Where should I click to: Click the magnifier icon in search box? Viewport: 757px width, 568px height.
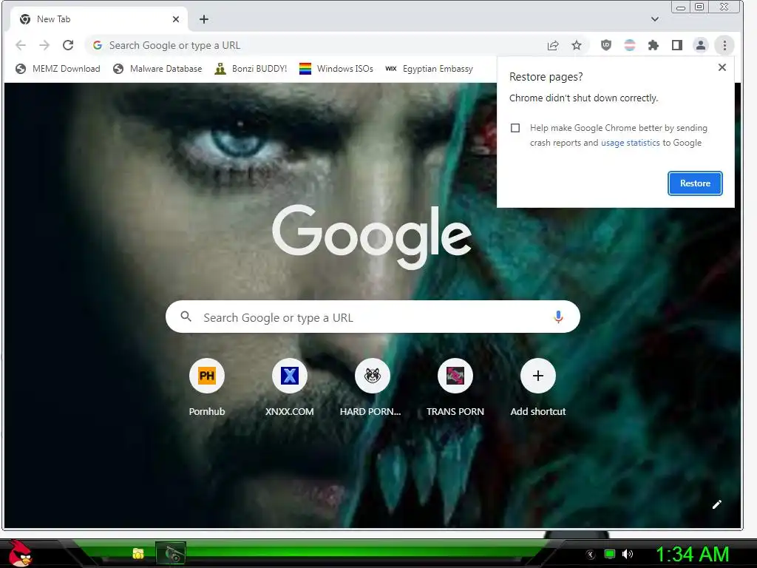(186, 317)
